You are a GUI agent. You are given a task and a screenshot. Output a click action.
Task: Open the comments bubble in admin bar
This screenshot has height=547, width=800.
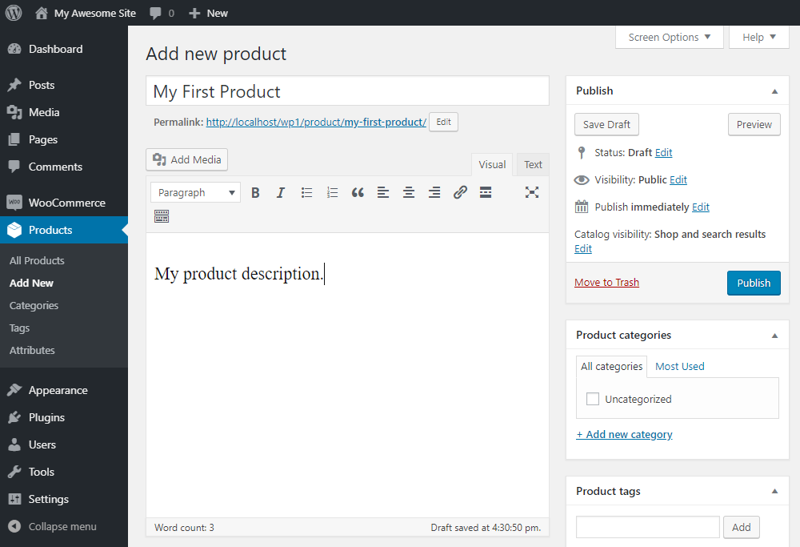pyautogui.click(x=156, y=14)
